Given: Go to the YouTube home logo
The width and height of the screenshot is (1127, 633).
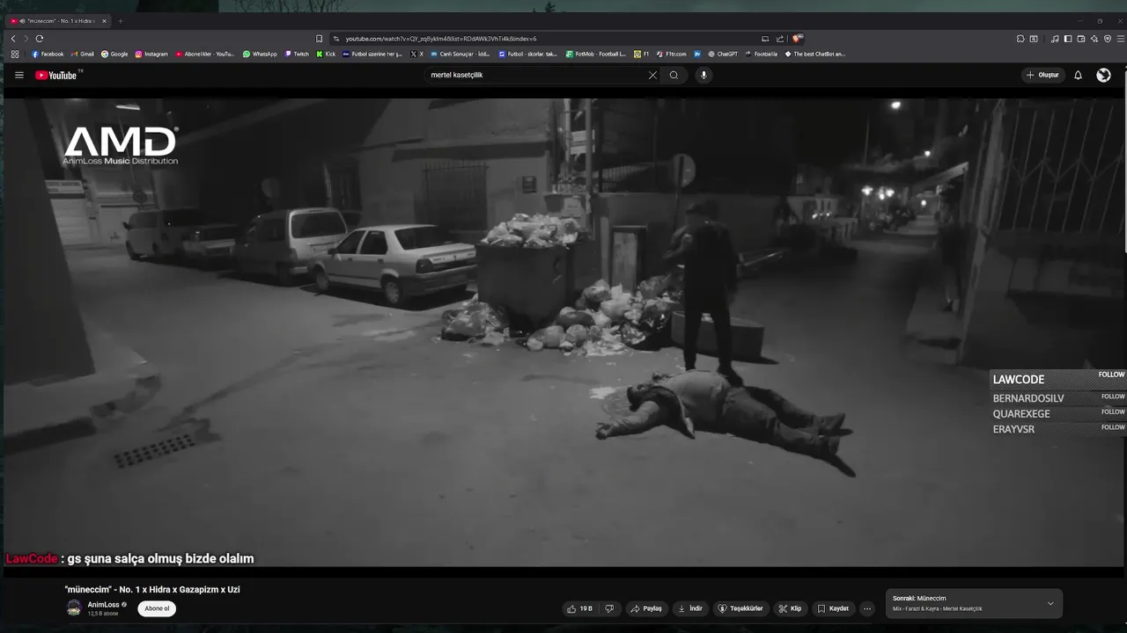Looking at the screenshot, I should [58, 75].
